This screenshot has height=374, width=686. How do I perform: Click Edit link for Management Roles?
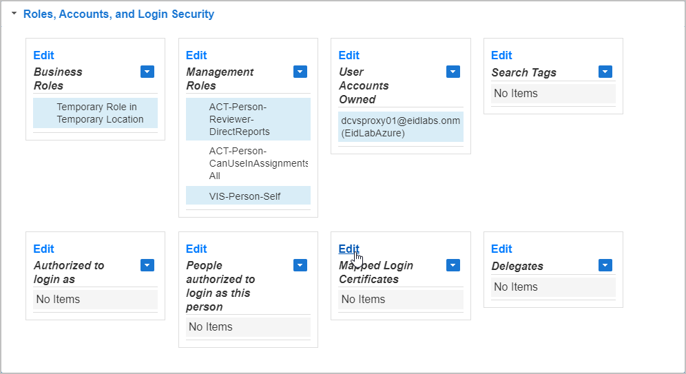(x=196, y=56)
